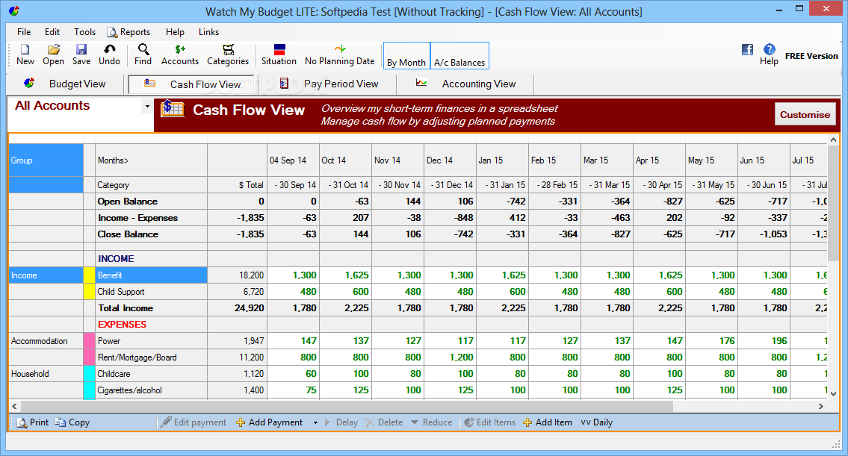
Task: Open Help from the question mark icon
Action: [x=769, y=55]
